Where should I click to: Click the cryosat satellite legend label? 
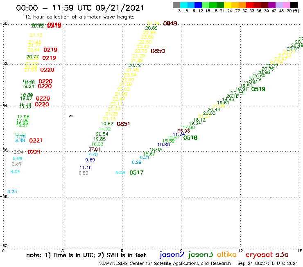pyautogui.click(x=259, y=255)
